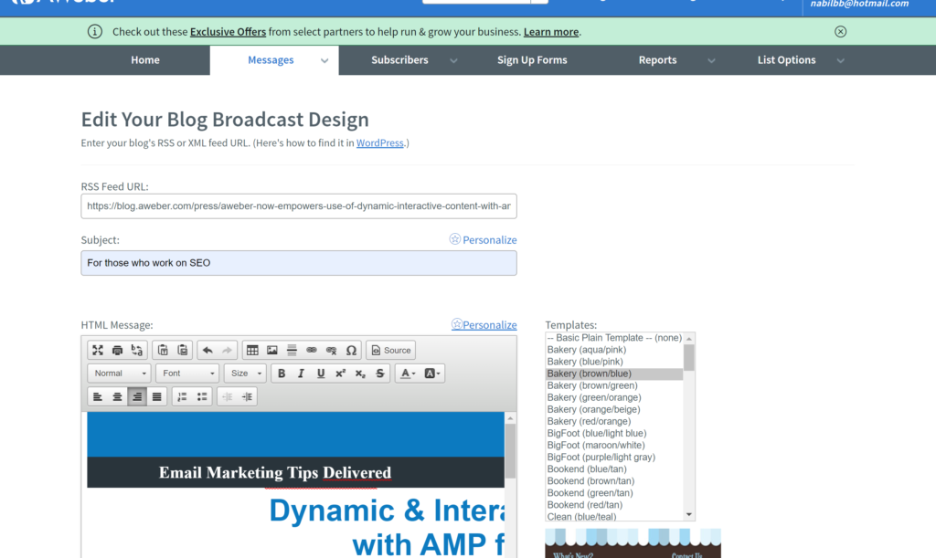Screen dimensions: 936x558
Task: Toggle Underline formatting
Action: click(x=321, y=374)
